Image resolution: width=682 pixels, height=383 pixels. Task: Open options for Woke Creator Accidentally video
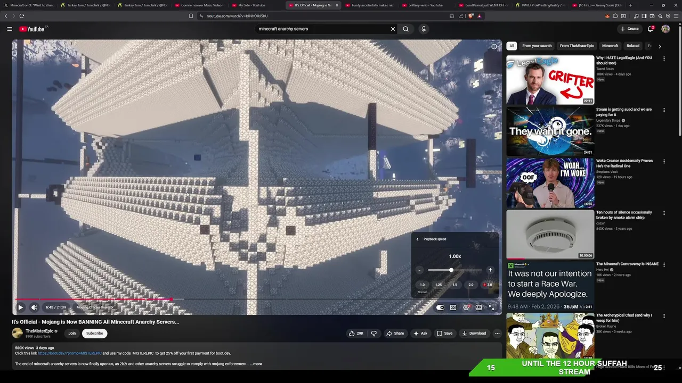tap(664, 162)
